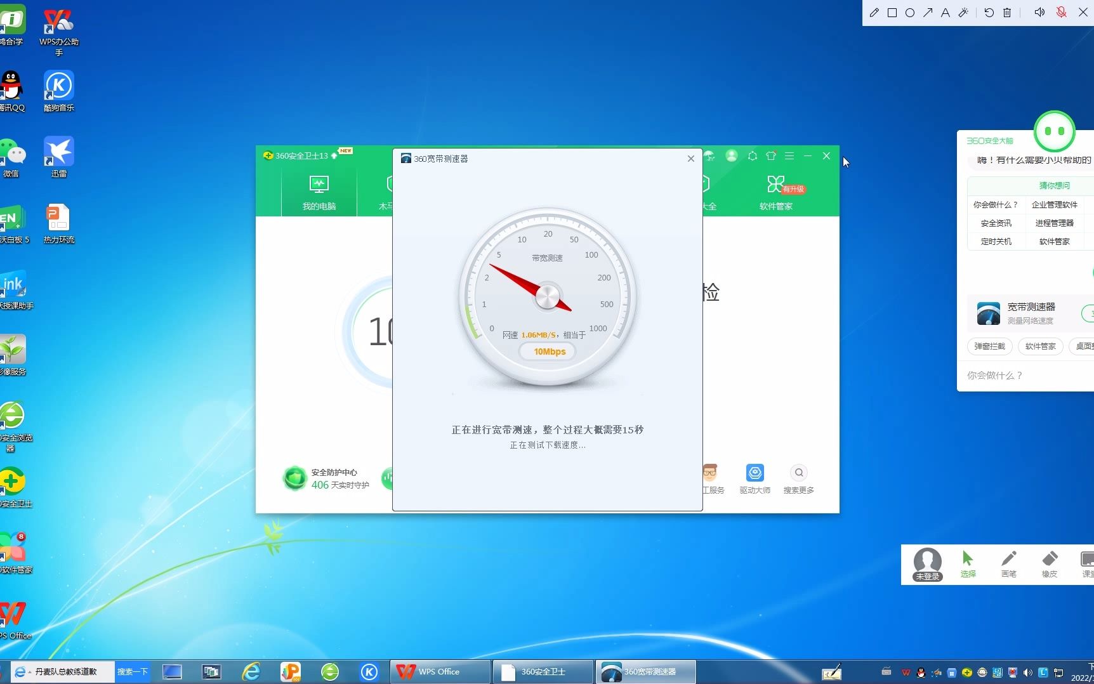Activate the 选择 pointer tool

pyautogui.click(x=968, y=564)
